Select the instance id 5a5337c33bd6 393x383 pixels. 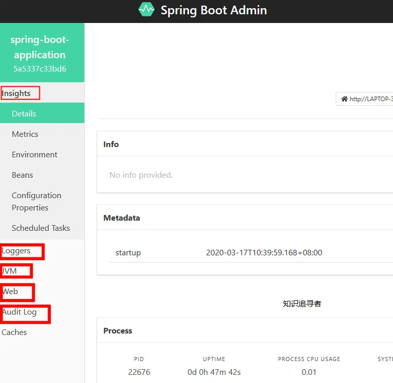pos(39,68)
